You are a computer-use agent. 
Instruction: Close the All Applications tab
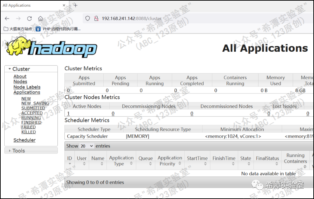64,5
